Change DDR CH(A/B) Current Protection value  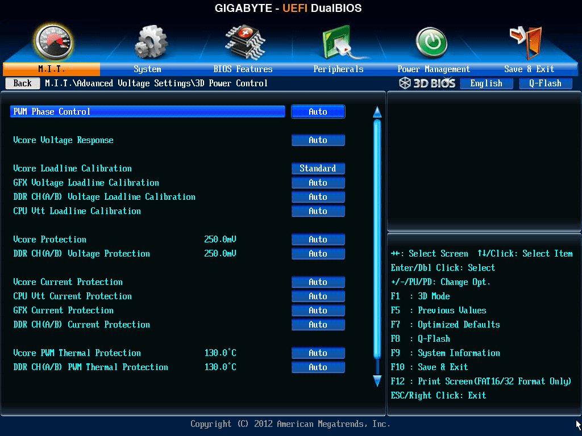point(318,324)
